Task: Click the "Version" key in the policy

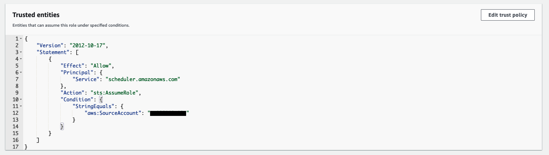Action: click(50, 46)
